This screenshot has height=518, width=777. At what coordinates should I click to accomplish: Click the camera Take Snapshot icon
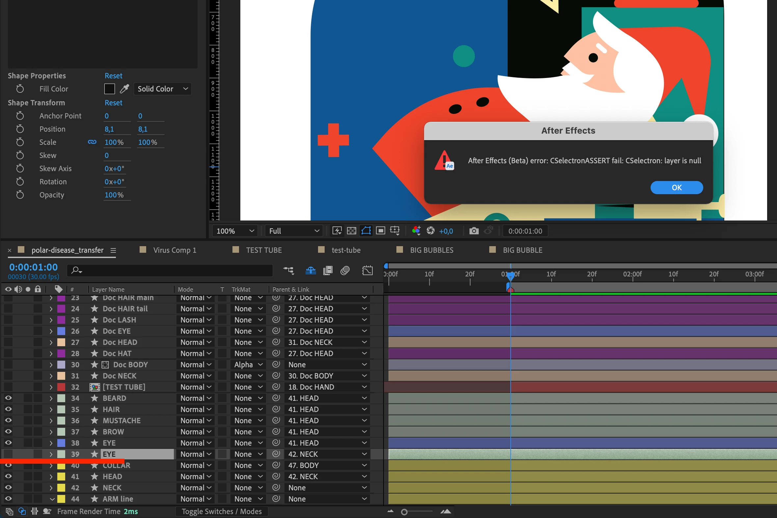click(x=473, y=231)
